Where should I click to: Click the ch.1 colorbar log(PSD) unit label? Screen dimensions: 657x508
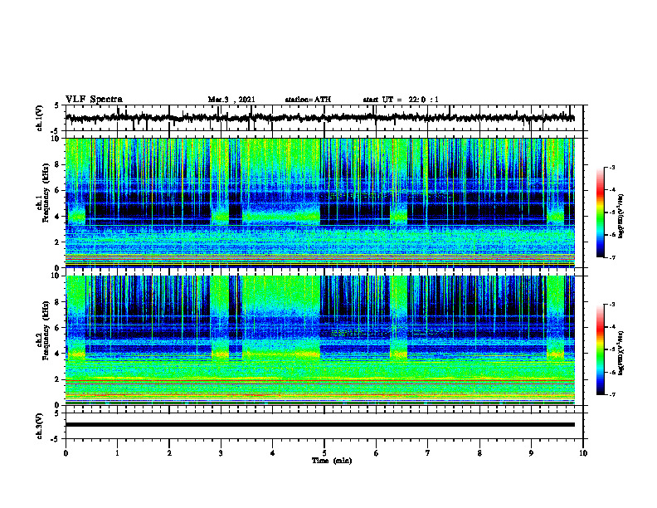[x=621, y=216]
